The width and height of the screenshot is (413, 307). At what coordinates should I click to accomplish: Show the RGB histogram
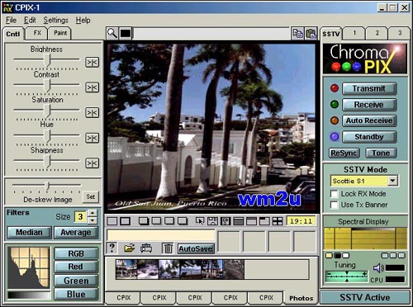pos(76,253)
